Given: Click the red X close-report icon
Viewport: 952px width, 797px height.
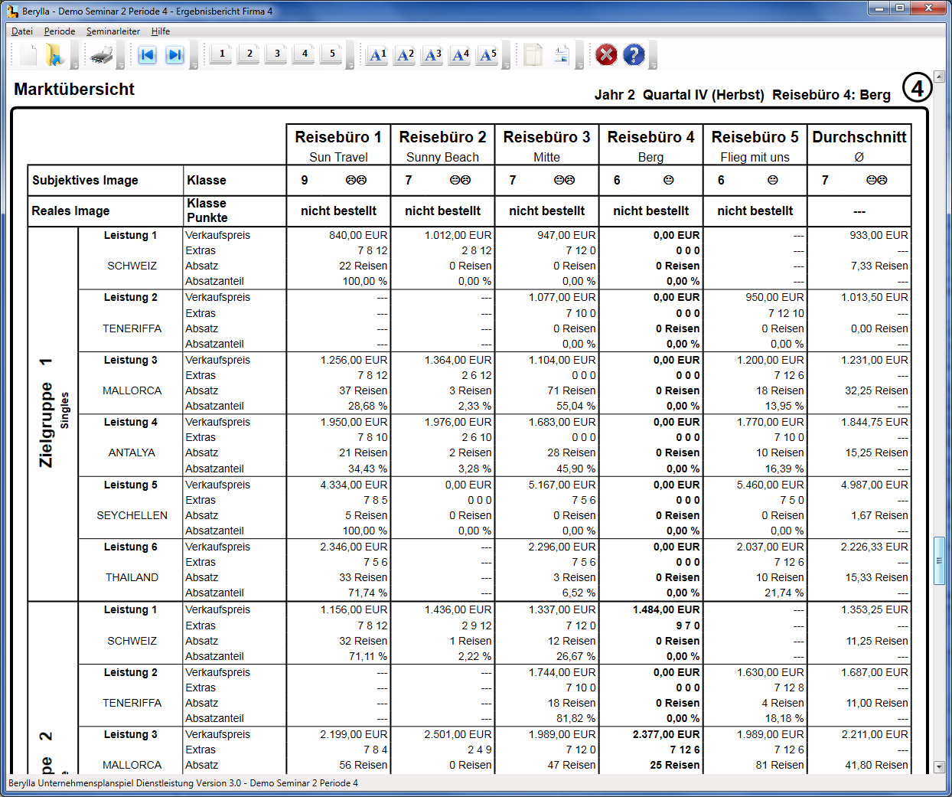Looking at the screenshot, I should coord(606,55).
